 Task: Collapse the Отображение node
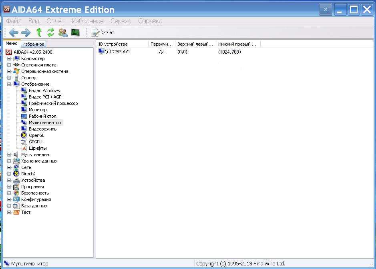coord(9,84)
